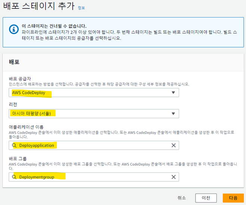Click search icon in Deployapplication field
The image size is (246, 205).
[x=14, y=146]
